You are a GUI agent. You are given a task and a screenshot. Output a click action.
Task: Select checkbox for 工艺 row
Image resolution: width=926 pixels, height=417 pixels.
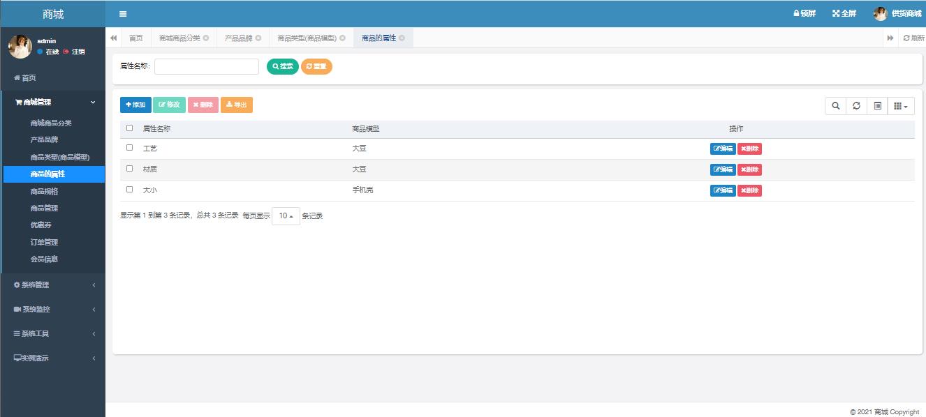point(129,148)
